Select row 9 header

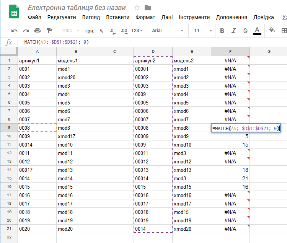pyautogui.click(x=9, y=127)
